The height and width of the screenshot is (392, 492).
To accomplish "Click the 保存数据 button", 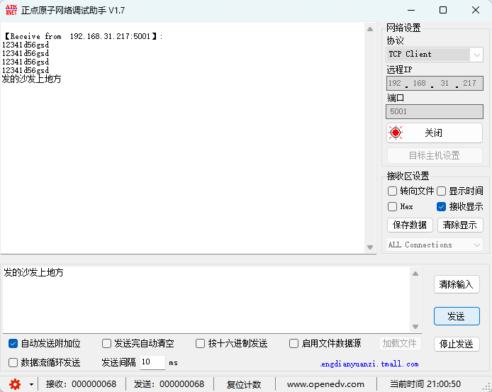I will coord(410,225).
